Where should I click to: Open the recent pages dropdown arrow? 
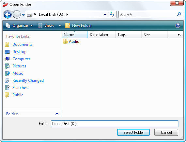(23, 15)
